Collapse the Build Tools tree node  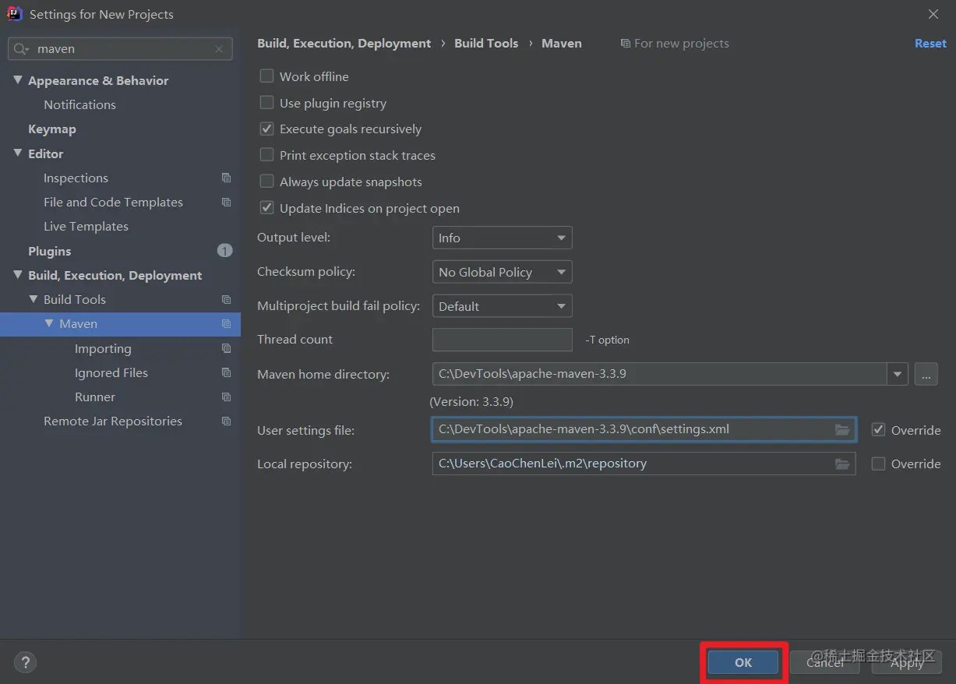tap(34, 299)
